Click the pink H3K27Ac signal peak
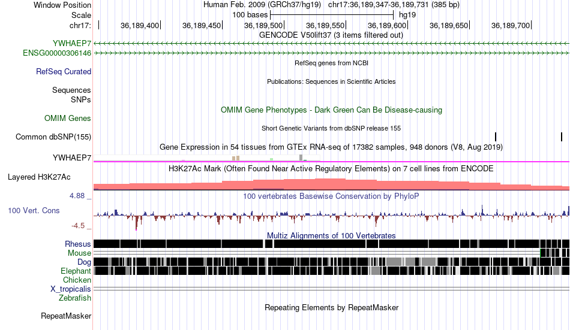This screenshot has height=330, width=570. coord(331,184)
